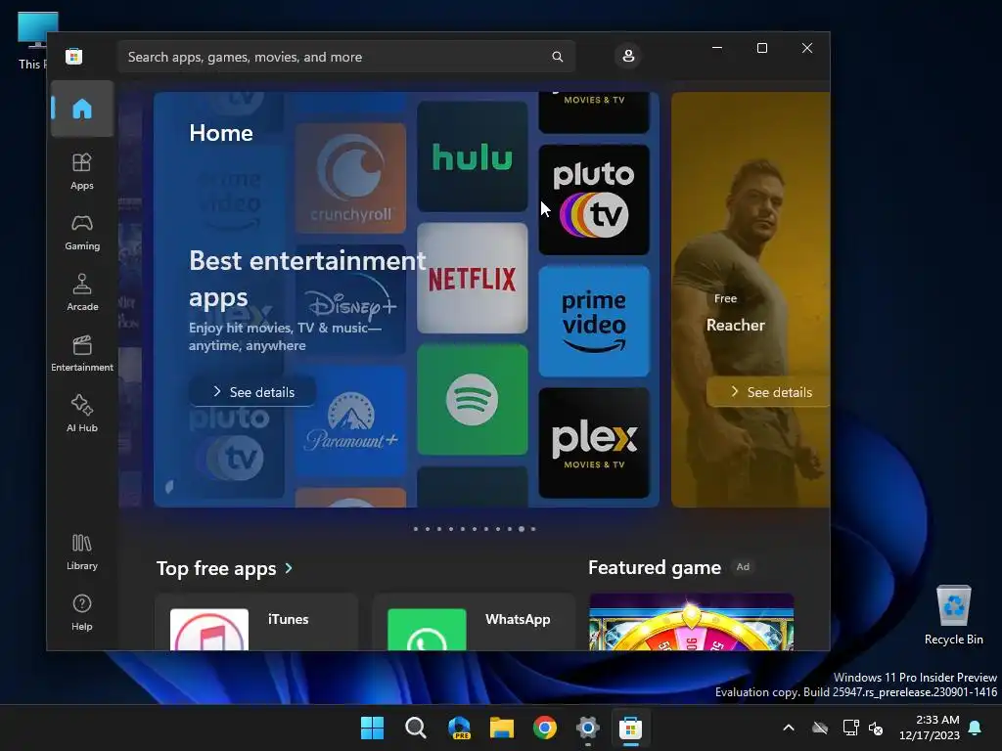Open the Gaming section
The image size is (1002, 751).
point(82,233)
